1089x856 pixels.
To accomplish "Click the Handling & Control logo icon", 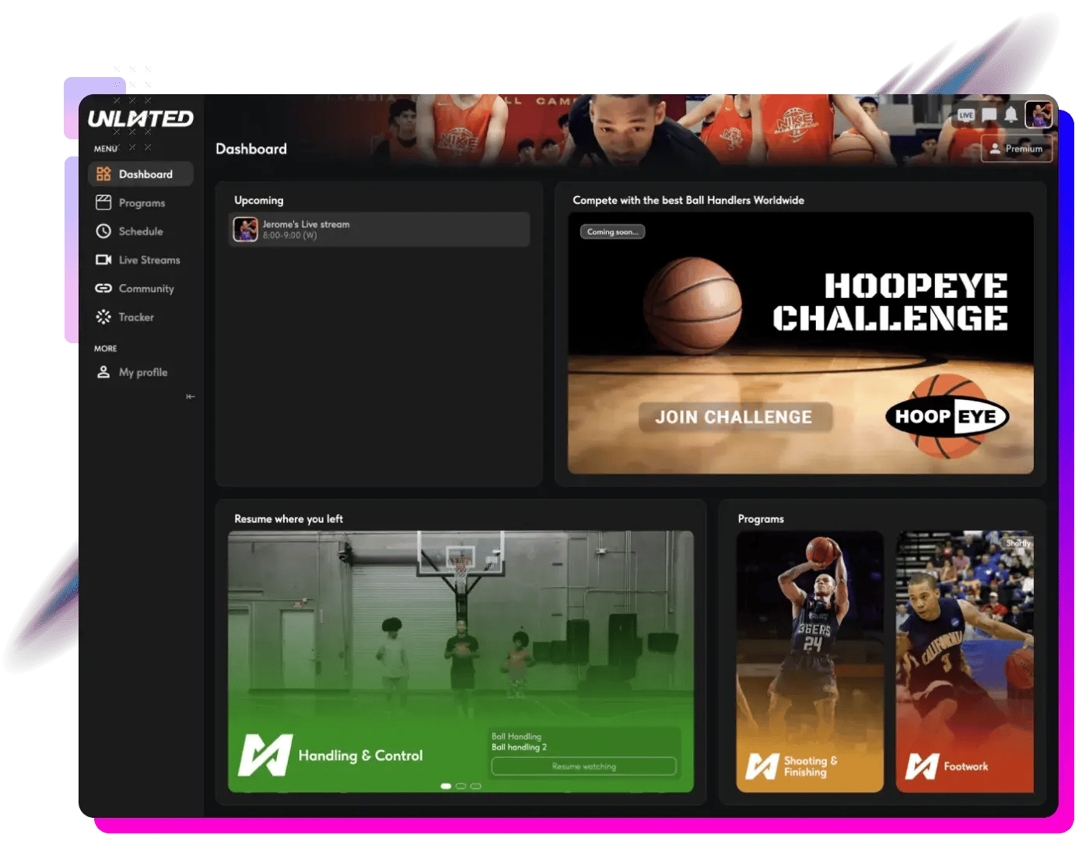I will click(265, 755).
